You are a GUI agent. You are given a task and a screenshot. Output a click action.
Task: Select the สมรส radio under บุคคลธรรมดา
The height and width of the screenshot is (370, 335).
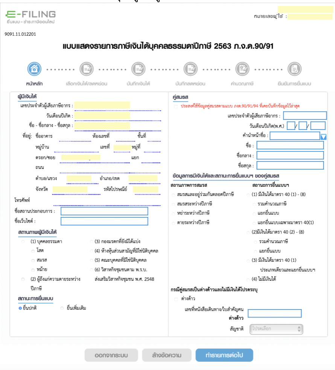33,261
